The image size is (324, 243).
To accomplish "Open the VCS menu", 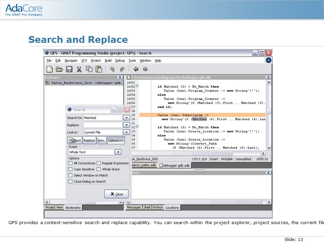I will pos(84,60).
